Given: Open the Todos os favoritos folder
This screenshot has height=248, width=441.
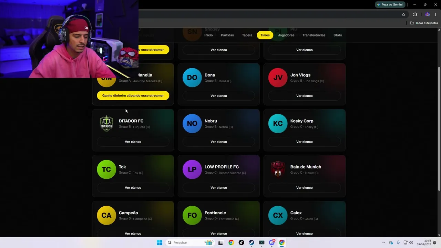Looking at the screenshot, I should point(424,23).
